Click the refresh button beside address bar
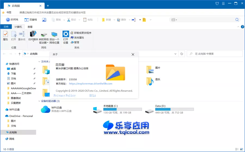 point(182,54)
